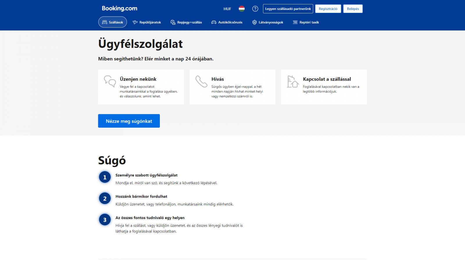The height and width of the screenshot is (264, 465).
Task: Click the Belépés button
Action: click(x=353, y=9)
